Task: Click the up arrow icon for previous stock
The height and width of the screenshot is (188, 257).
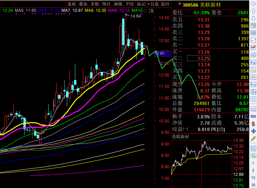Action: 253,11
